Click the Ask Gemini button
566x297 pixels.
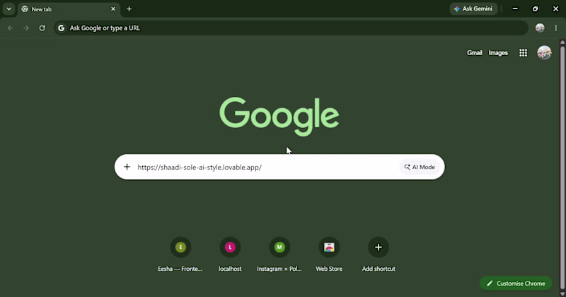[x=473, y=8]
